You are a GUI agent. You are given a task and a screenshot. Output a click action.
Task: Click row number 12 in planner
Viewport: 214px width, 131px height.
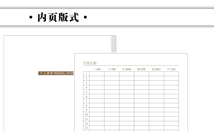pyautogui.click(x=86, y=124)
